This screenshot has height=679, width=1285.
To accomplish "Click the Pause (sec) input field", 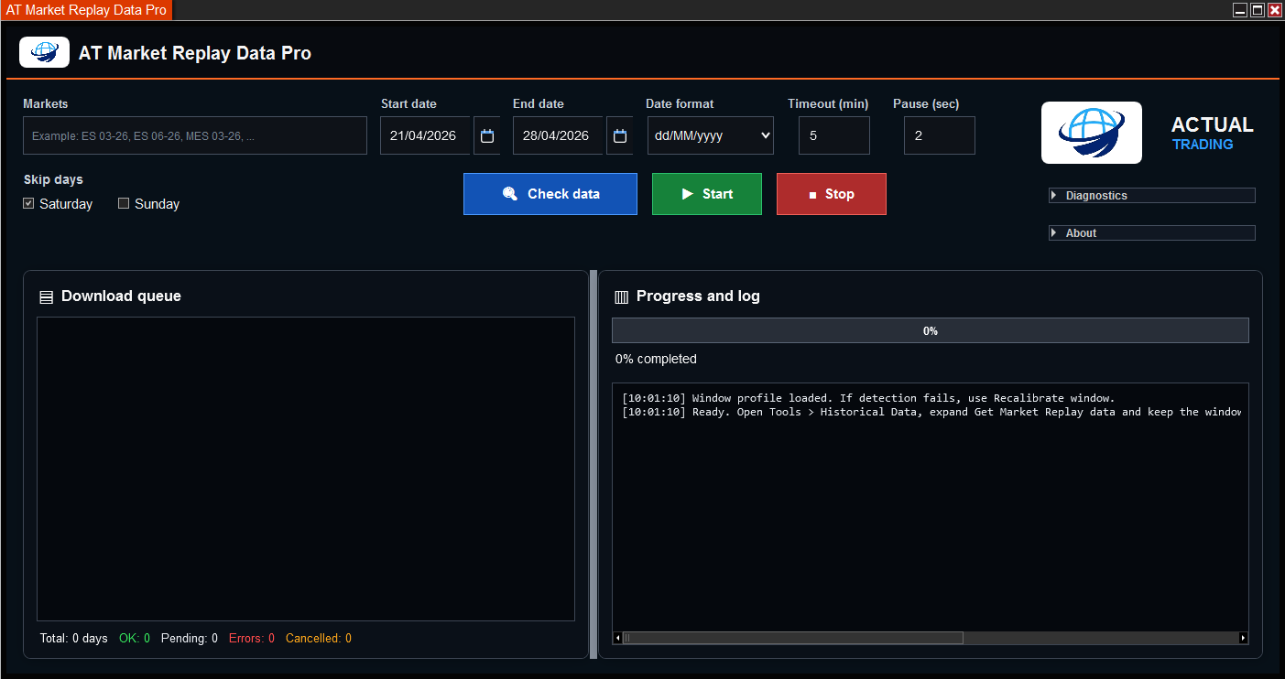I will (x=940, y=135).
